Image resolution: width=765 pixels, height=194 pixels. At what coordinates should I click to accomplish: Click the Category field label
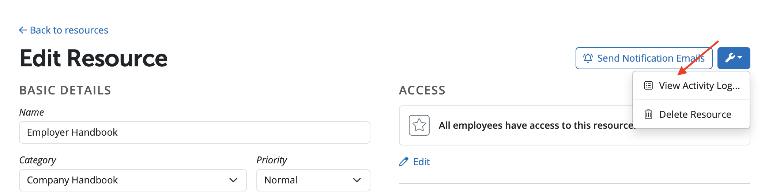click(x=38, y=160)
